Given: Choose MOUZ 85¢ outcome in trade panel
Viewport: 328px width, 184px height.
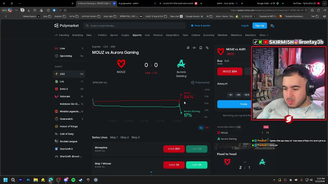Looking at the screenshot, I should tap(230, 72).
